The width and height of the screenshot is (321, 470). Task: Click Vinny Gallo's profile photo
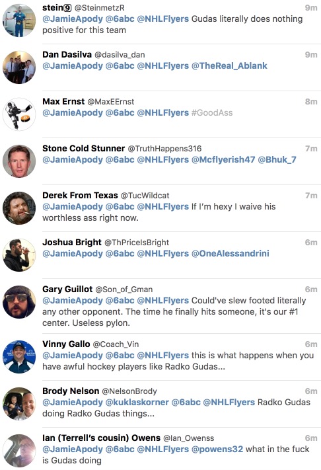pos(19,357)
